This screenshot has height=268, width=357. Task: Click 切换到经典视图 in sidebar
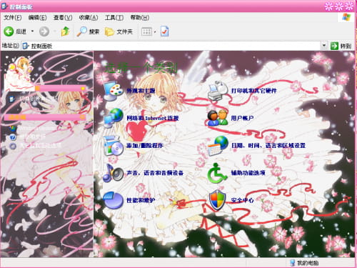(x=38, y=99)
